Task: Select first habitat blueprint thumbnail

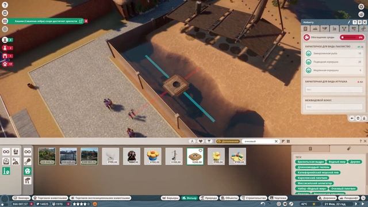Action: pyautogui.click(x=47, y=156)
